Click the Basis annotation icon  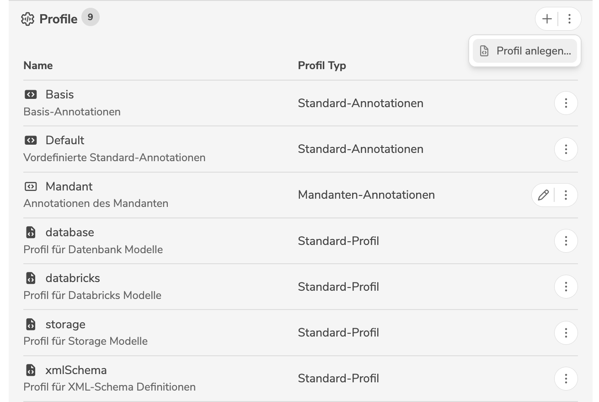point(30,95)
